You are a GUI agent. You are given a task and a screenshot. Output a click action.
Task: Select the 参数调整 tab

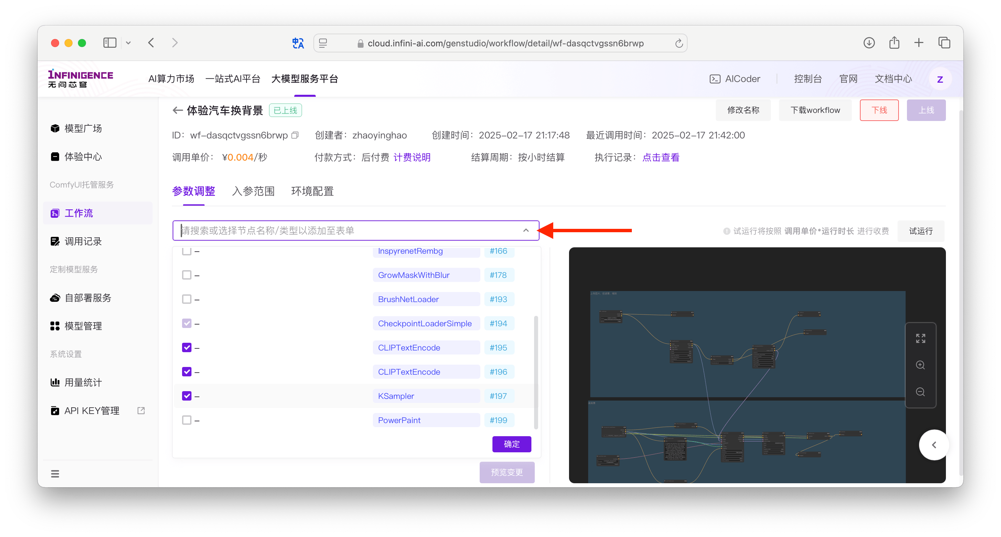coord(193,191)
